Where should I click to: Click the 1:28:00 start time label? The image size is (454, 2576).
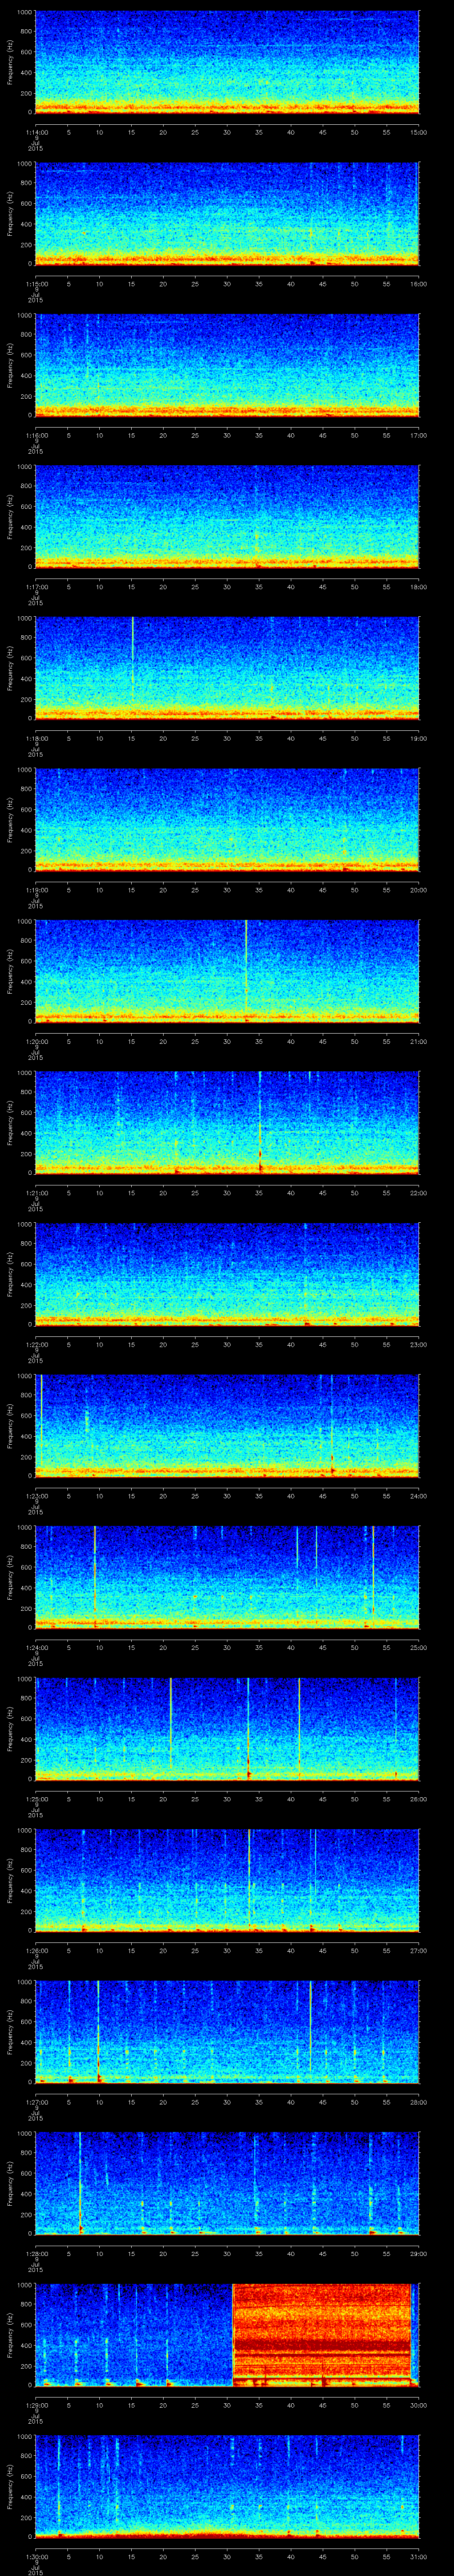click(x=36, y=2254)
